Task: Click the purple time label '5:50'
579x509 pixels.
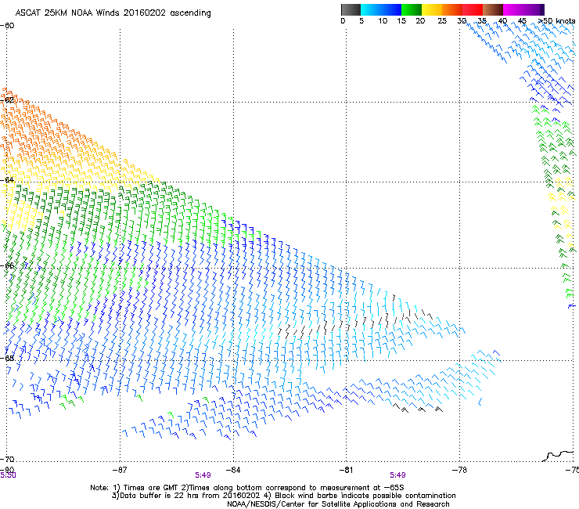Action: tap(8, 475)
